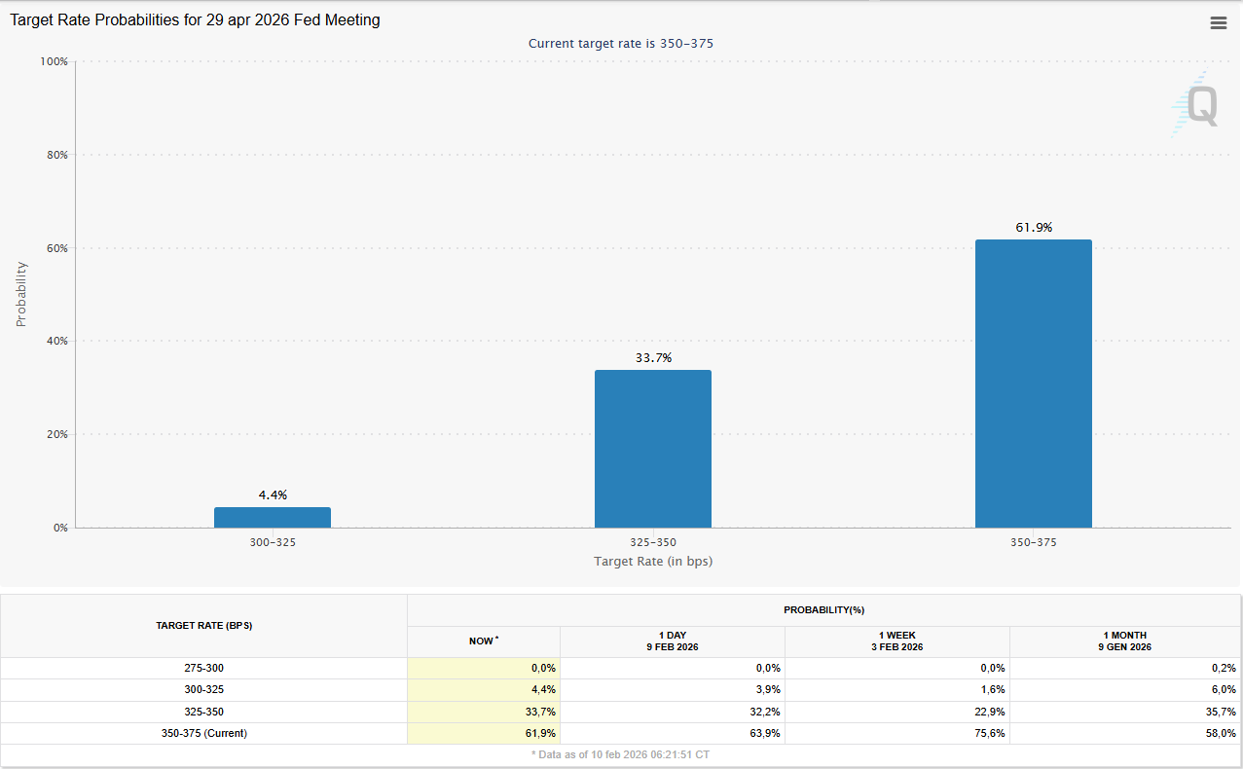Click the 61,9% cell in NOW column

pos(484,733)
